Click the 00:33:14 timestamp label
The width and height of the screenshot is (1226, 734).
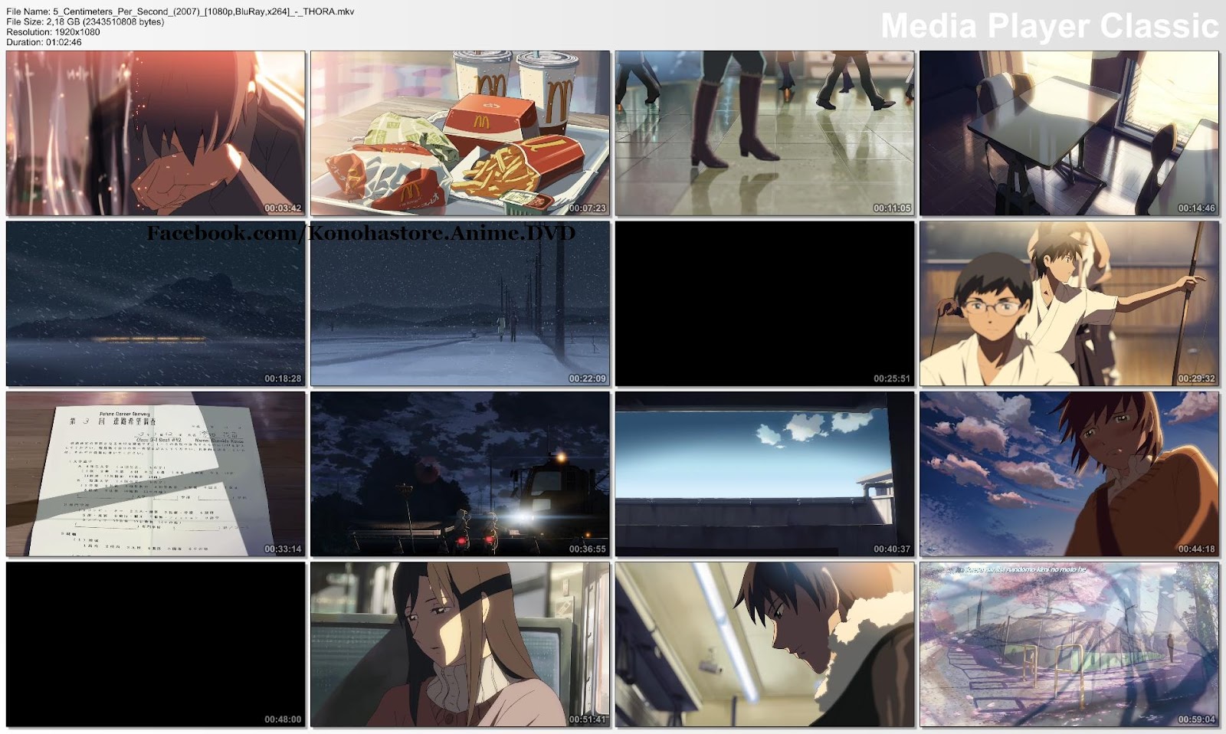[x=283, y=549]
